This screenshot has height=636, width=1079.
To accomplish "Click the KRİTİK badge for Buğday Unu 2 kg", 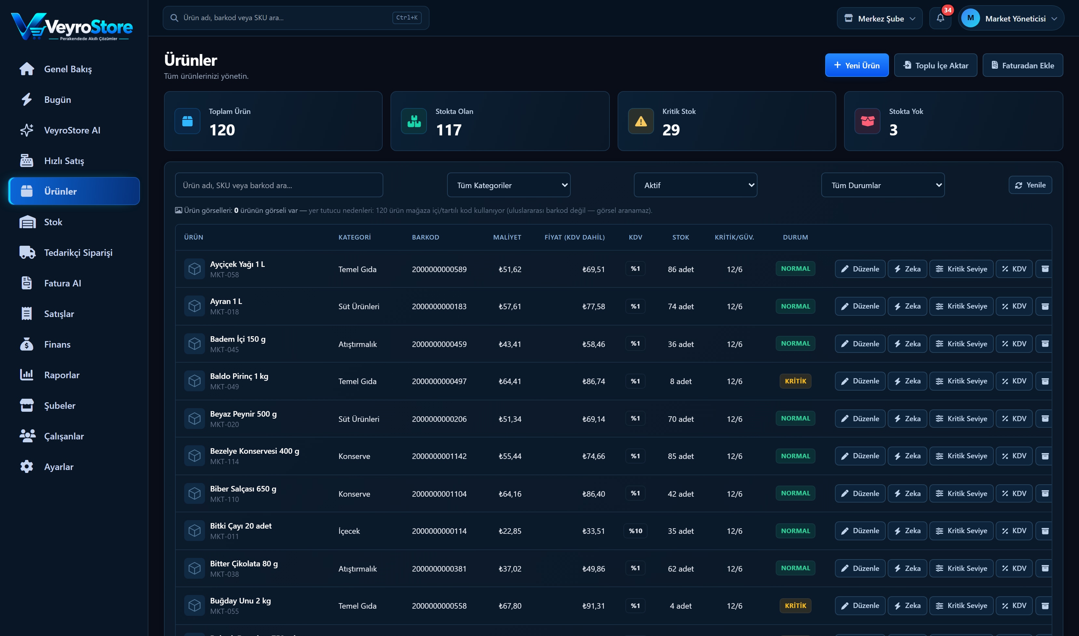I will [x=795, y=606].
